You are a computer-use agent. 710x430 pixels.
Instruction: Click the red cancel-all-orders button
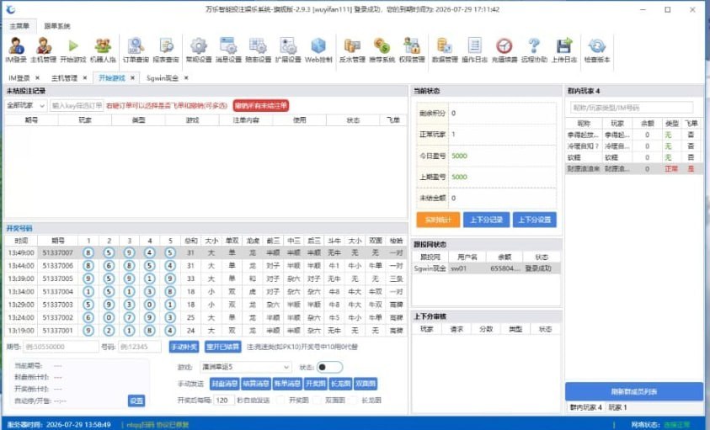click(x=261, y=105)
